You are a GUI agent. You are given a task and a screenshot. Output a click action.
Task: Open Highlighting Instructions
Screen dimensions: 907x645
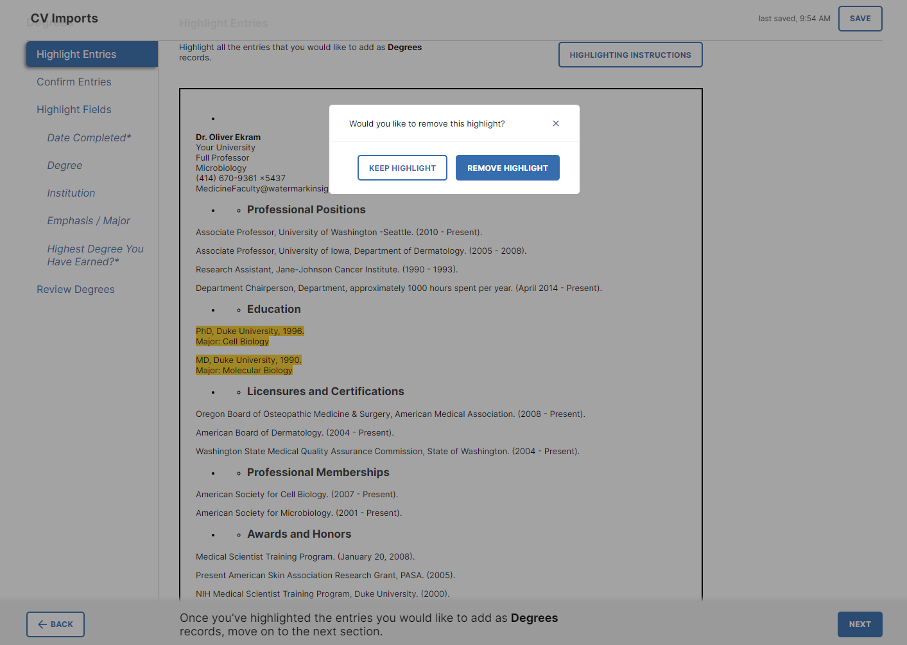(x=630, y=55)
